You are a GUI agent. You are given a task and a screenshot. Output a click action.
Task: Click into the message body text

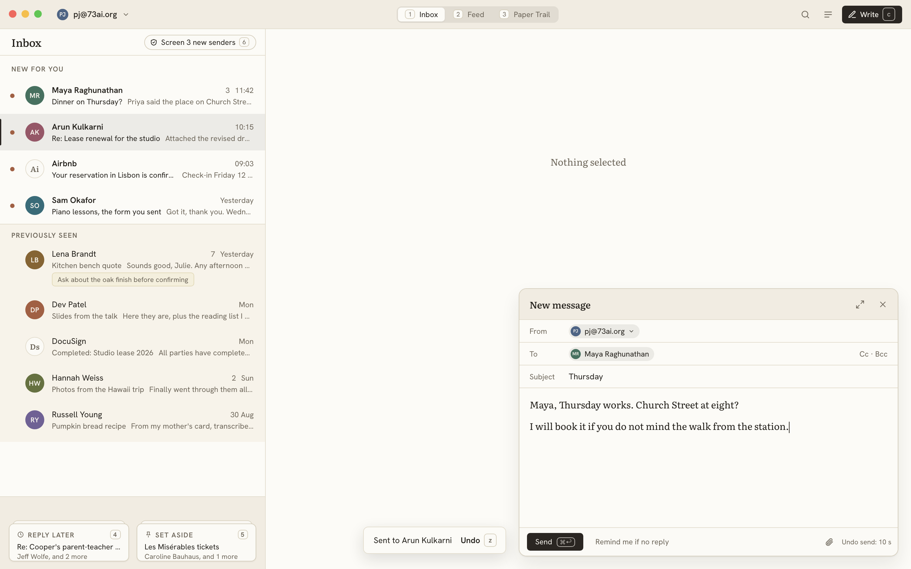tap(709, 458)
